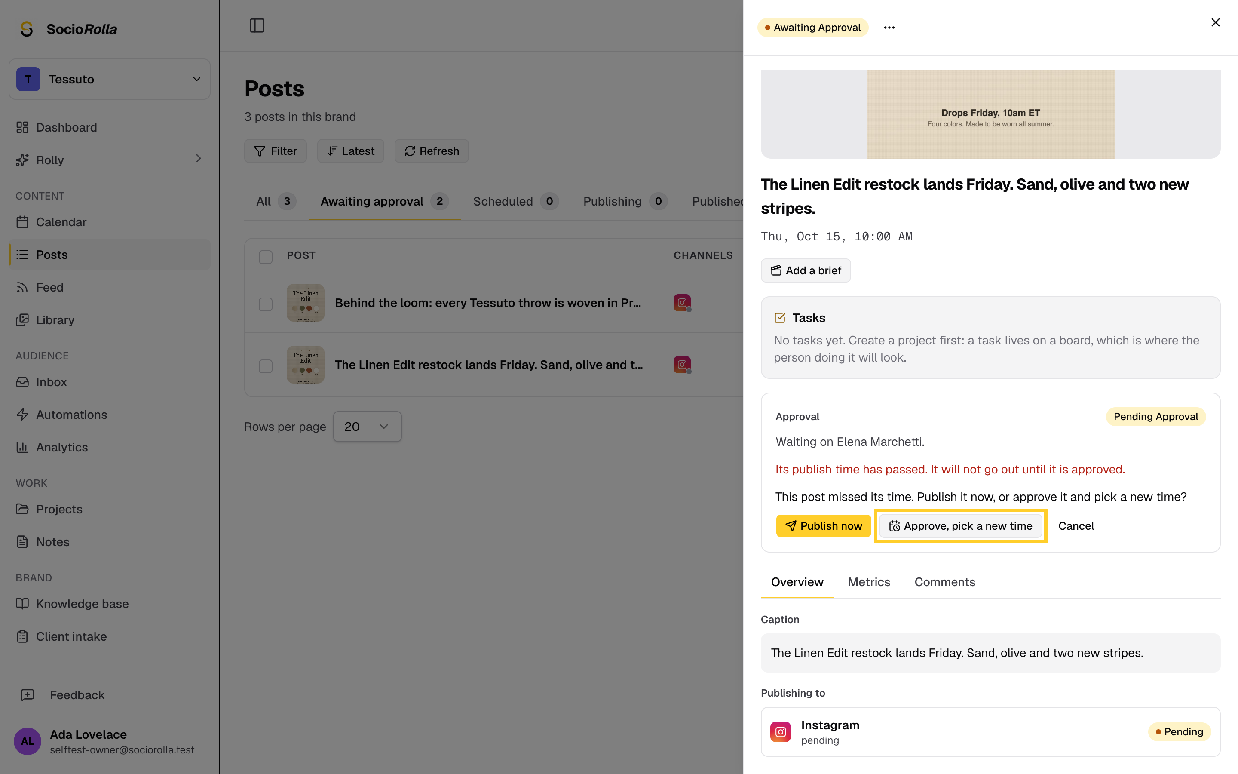Open Calendar in the sidebar
Image resolution: width=1238 pixels, height=774 pixels.
pyautogui.click(x=110, y=222)
